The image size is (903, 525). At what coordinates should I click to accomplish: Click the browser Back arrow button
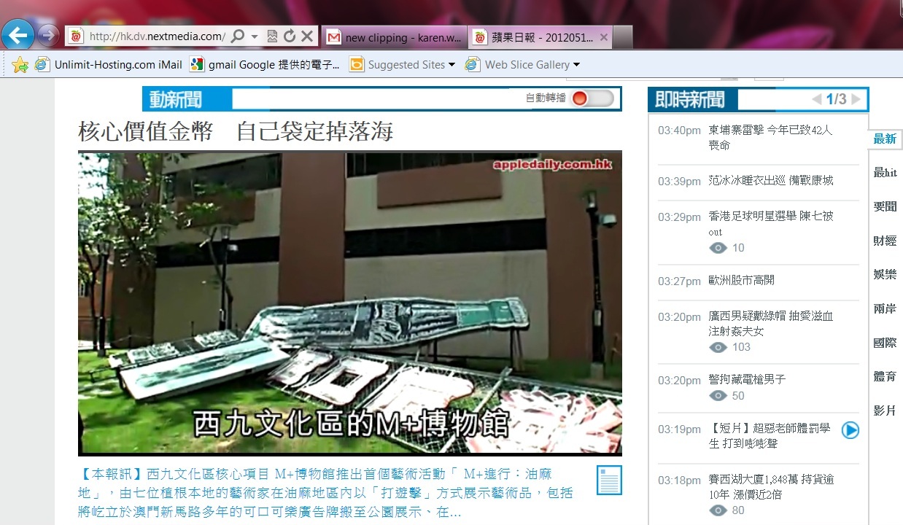point(18,34)
